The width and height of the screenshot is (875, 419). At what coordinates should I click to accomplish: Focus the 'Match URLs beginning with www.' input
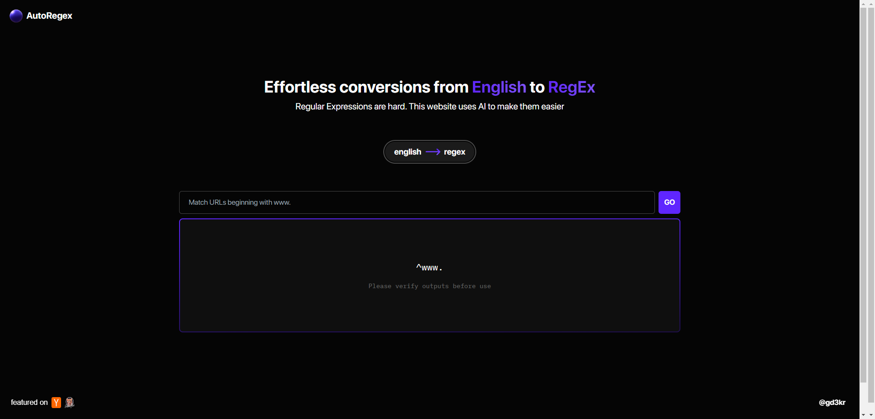[417, 202]
